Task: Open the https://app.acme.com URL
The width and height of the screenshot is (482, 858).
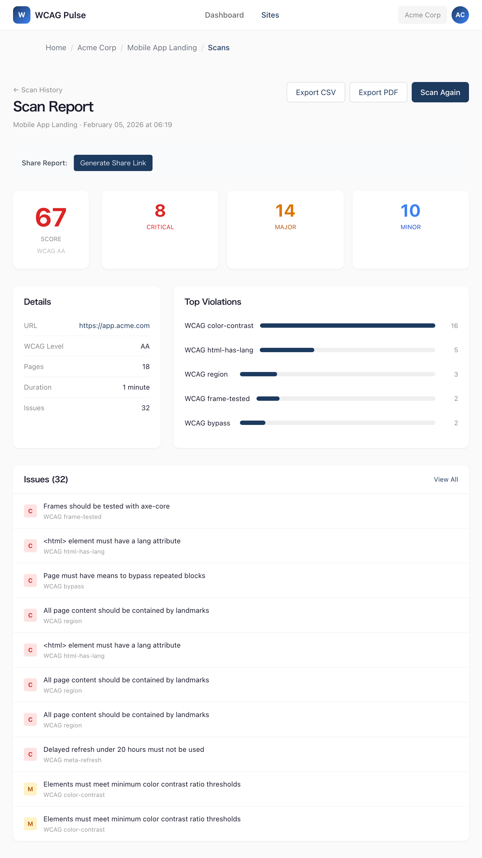Action: [114, 325]
